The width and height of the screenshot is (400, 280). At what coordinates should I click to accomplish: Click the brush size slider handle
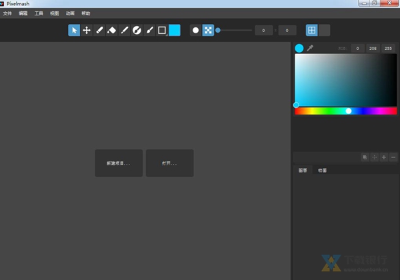click(x=218, y=31)
